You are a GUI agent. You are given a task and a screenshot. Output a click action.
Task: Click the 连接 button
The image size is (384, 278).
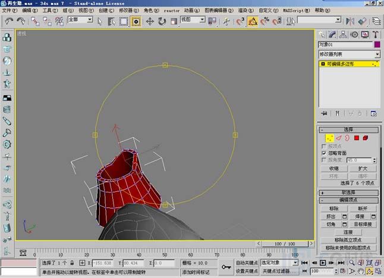click(348, 232)
